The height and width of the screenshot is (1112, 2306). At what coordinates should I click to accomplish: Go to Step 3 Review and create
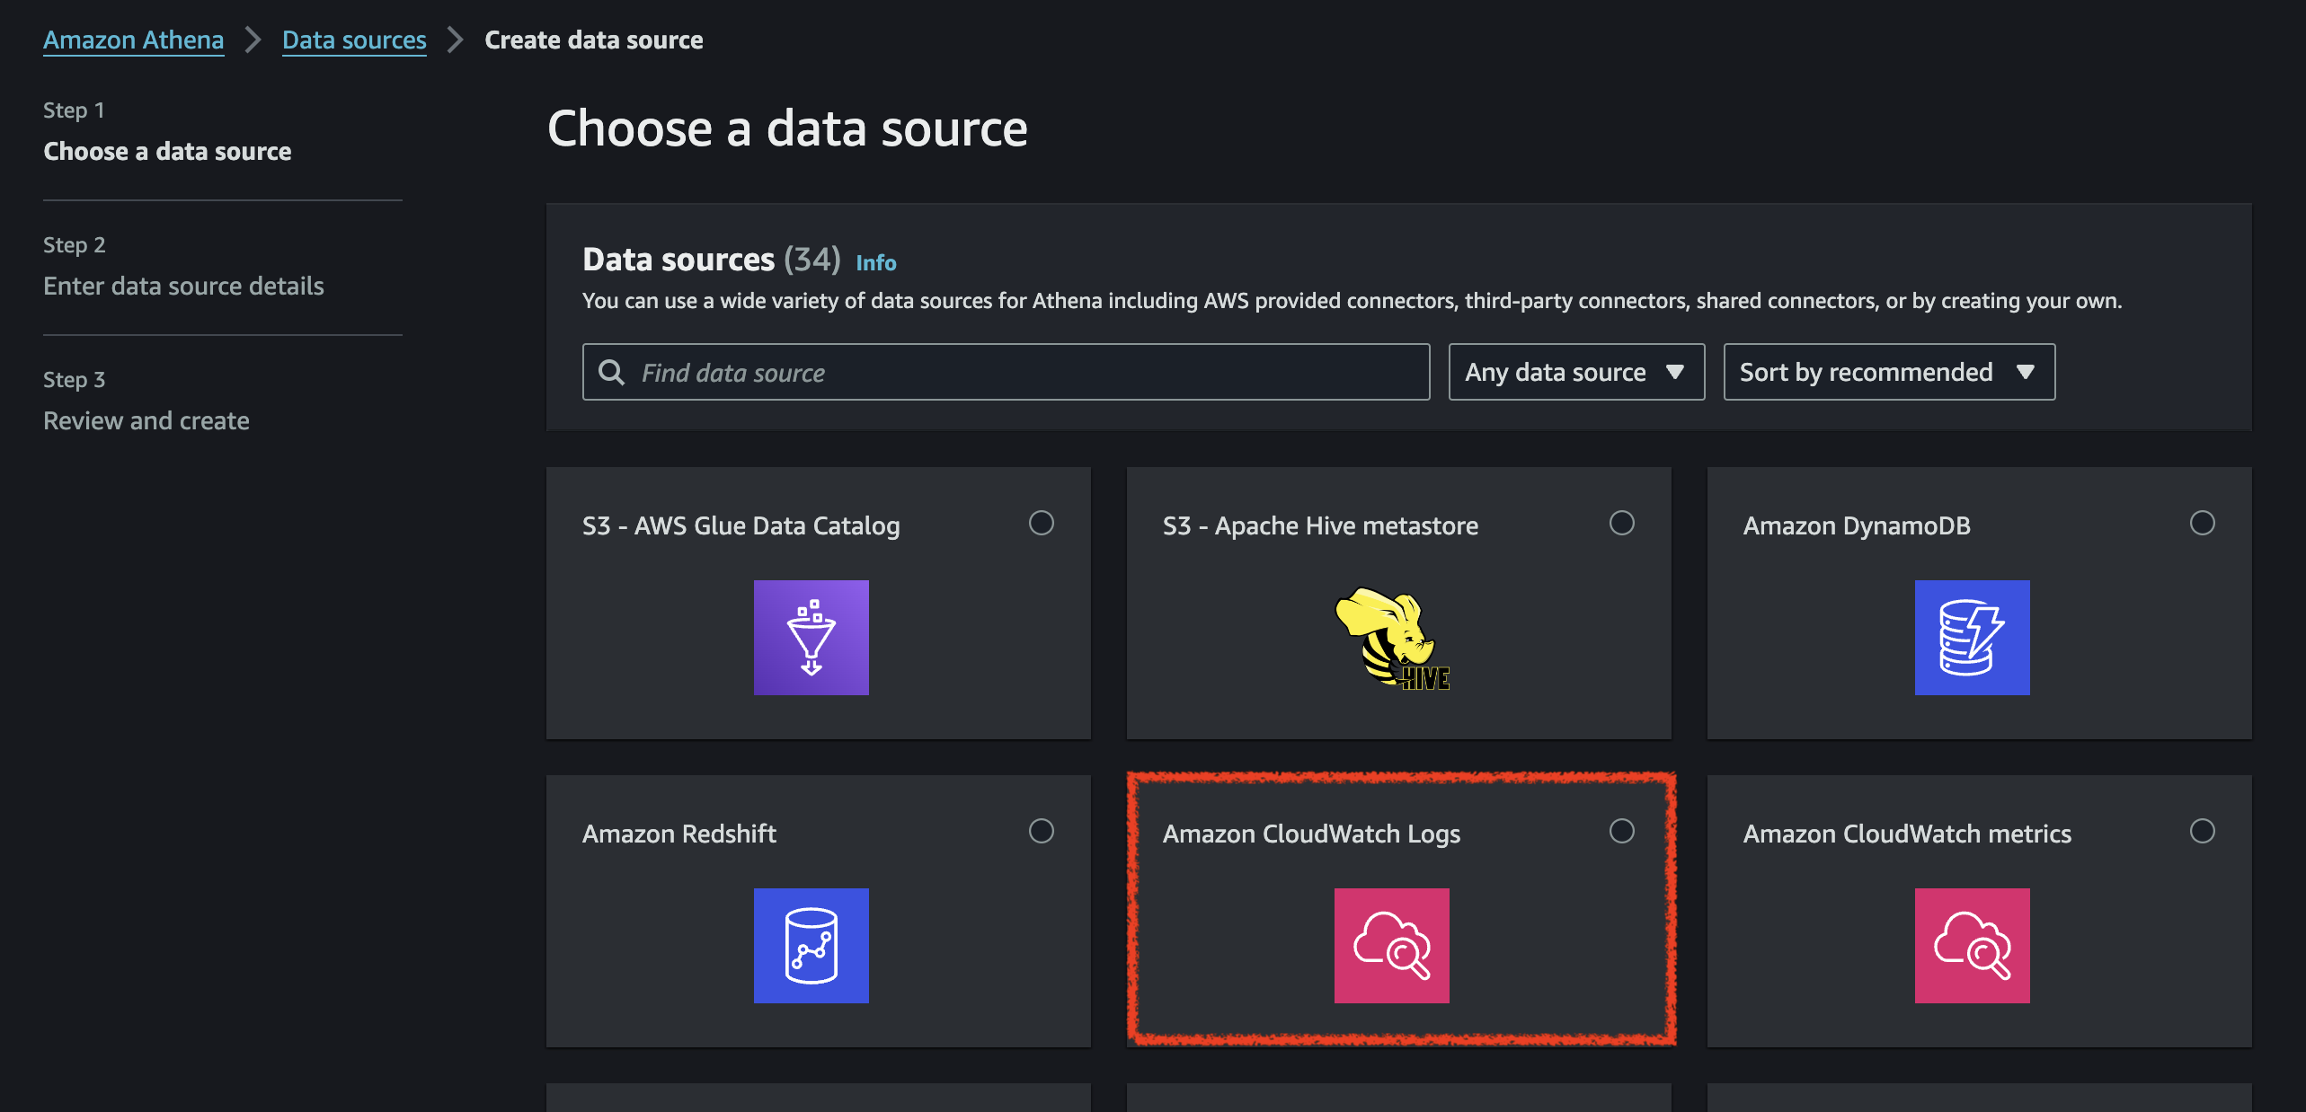pos(146,419)
